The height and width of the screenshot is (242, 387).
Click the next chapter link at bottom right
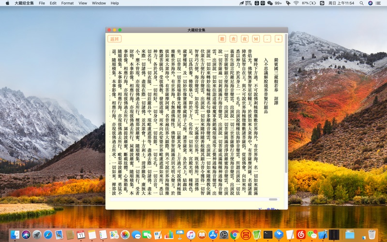(x=268, y=209)
